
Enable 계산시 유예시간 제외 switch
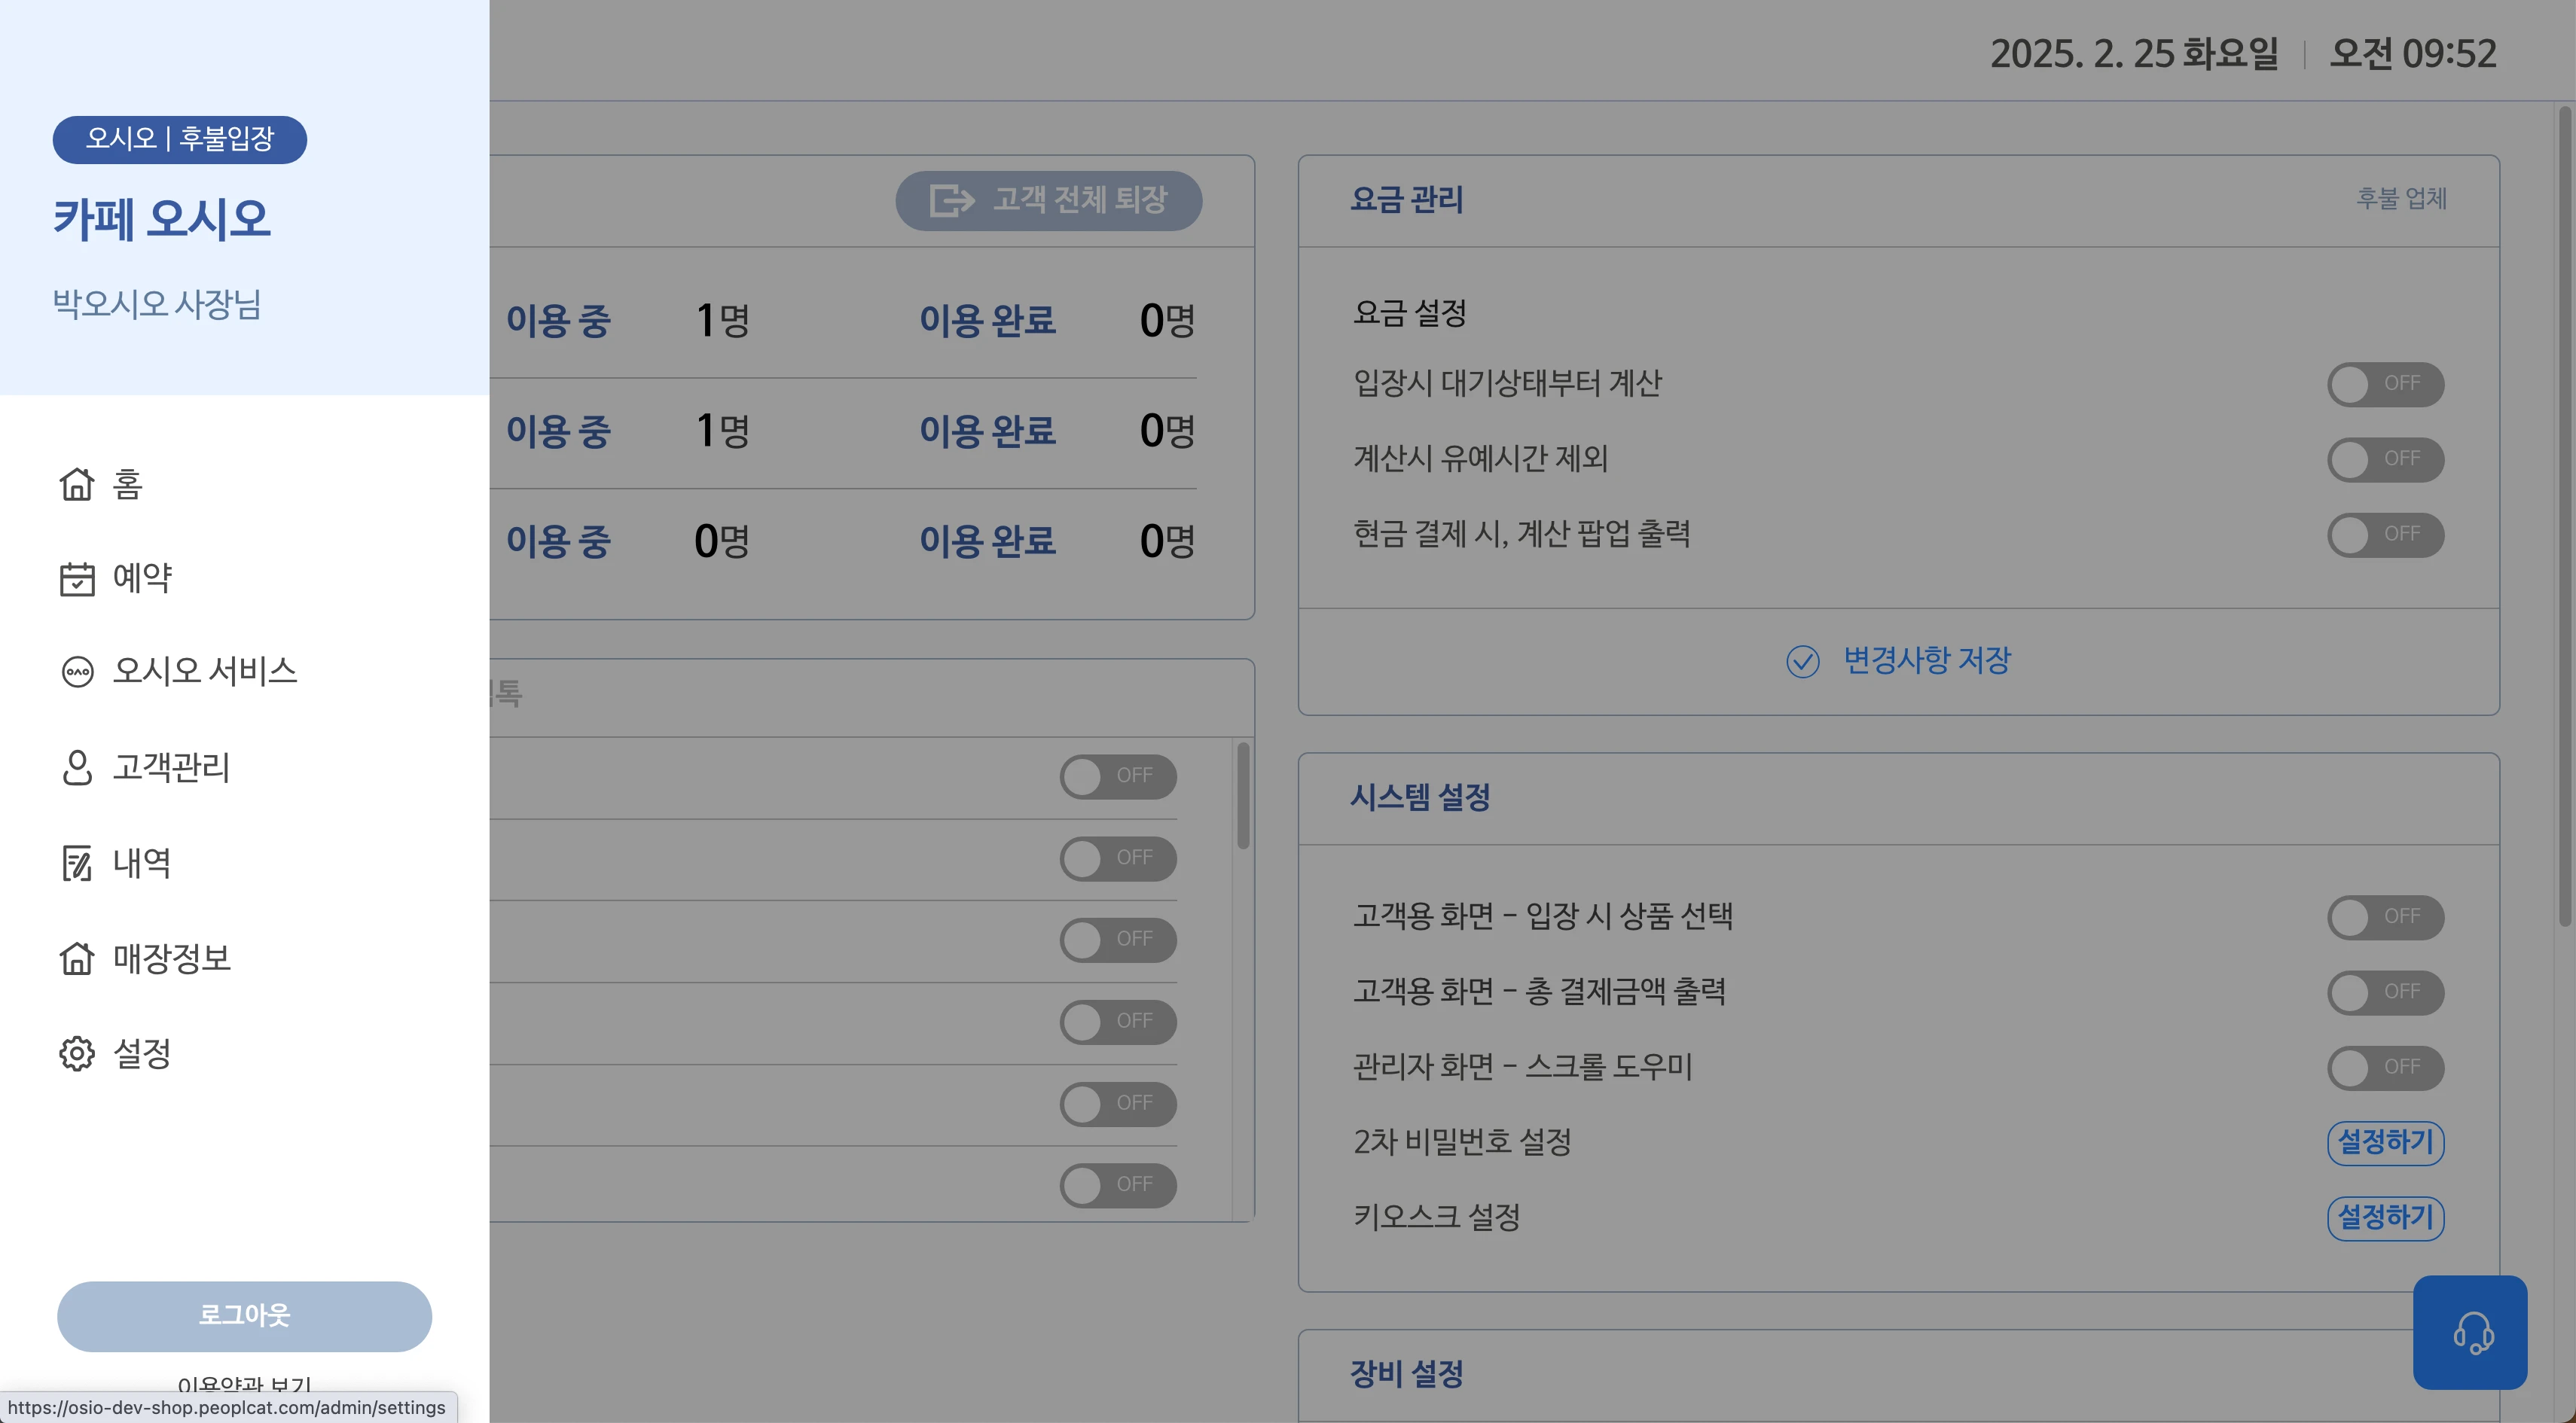point(2385,460)
